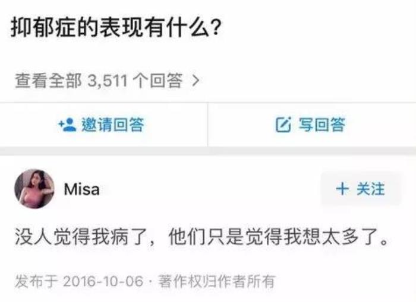Click the pencil-edit icon beside 写回答

(283, 125)
